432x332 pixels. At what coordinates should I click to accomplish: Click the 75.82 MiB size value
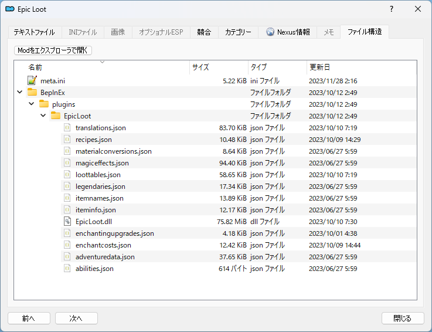(232, 221)
